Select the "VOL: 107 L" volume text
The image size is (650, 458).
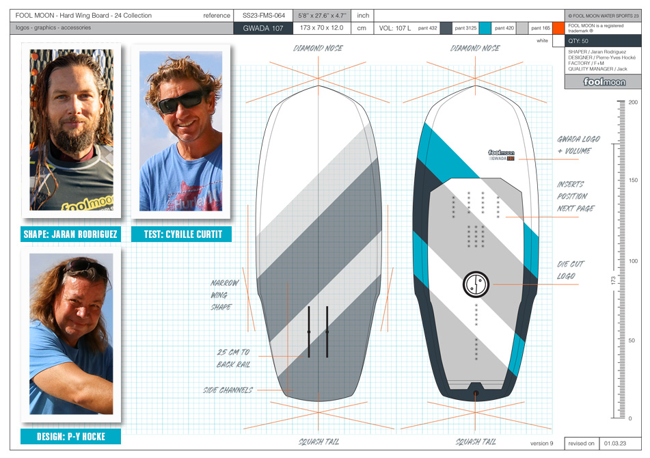click(x=394, y=28)
